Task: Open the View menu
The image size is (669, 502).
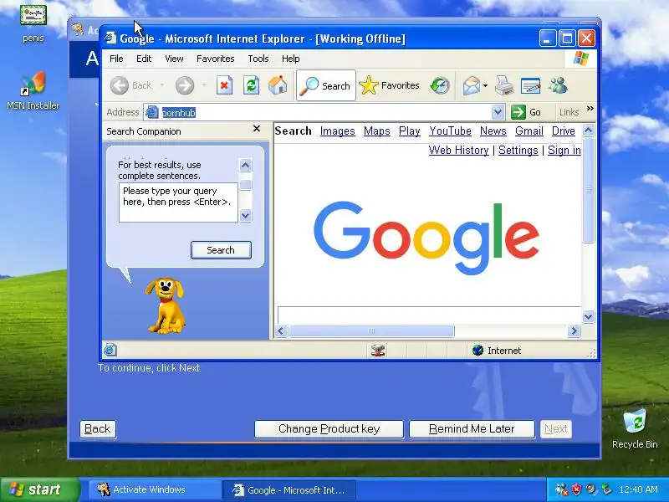Action: (x=174, y=59)
